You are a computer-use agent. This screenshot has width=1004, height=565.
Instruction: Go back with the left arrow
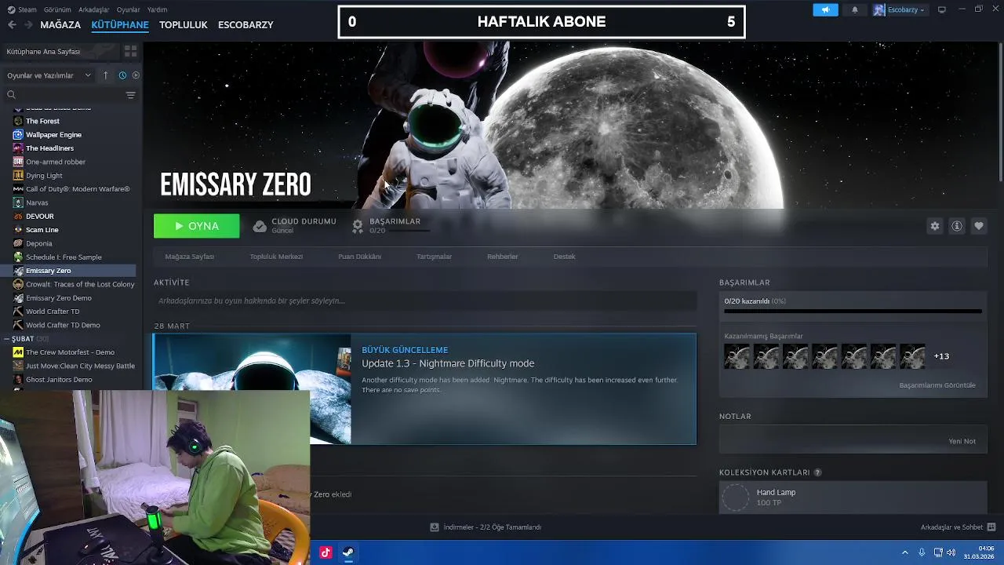(x=12, y=24)
